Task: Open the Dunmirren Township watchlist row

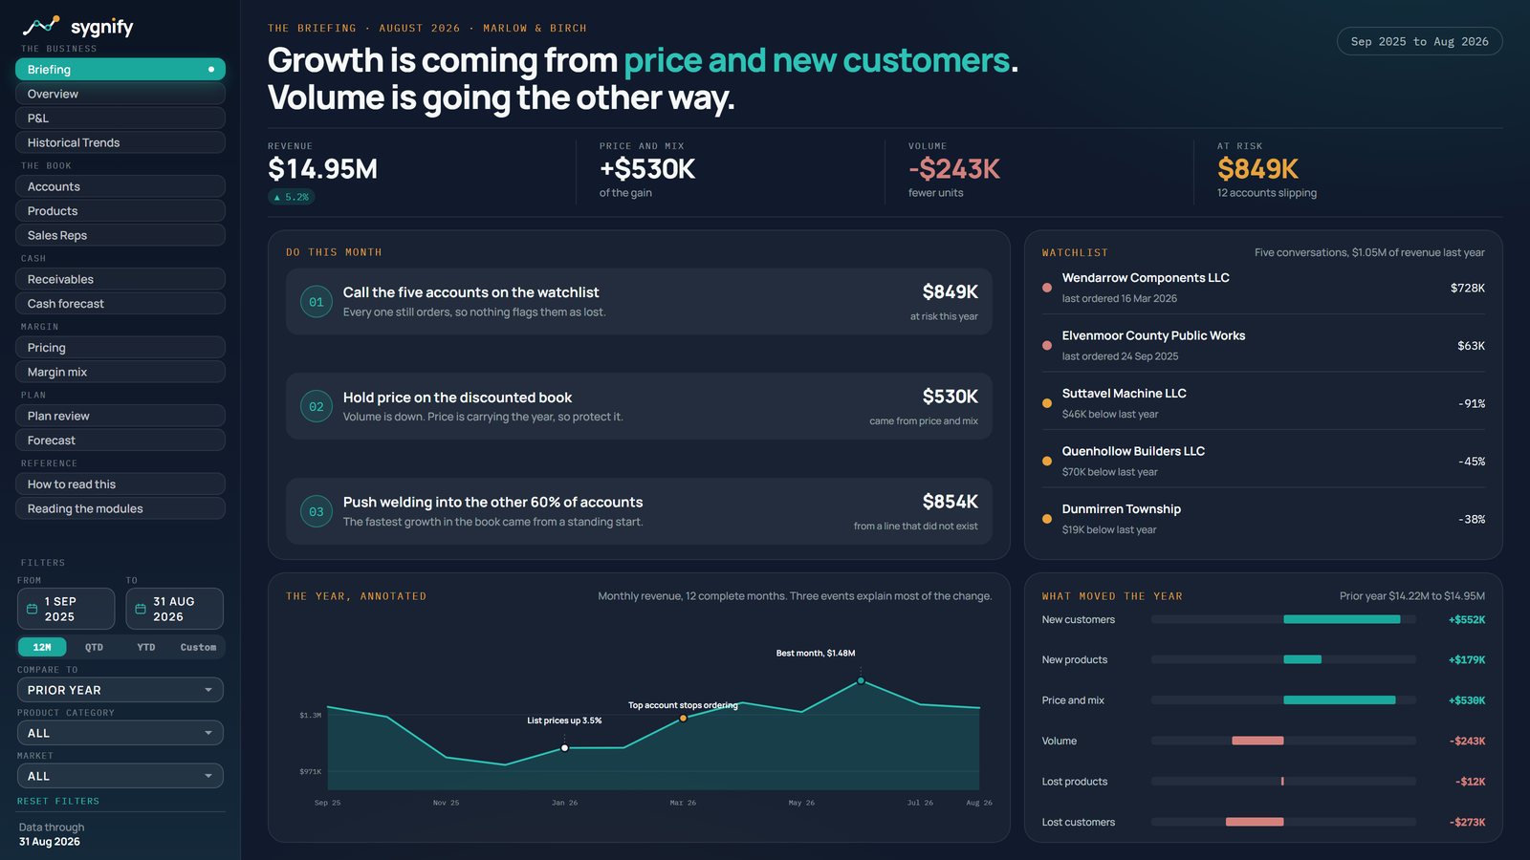Action: tap(1263, 519)
